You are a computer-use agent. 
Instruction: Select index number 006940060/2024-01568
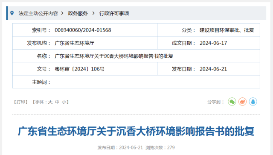click(83, 30)
